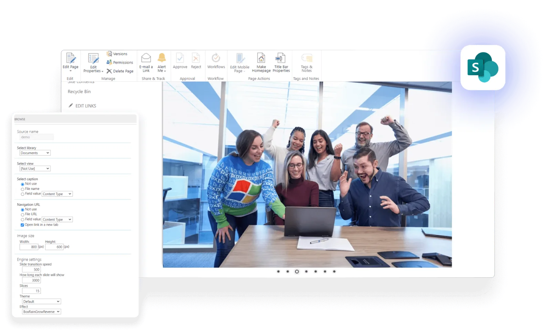Click Delete Page in the Manage group

[x=120, y=71]
